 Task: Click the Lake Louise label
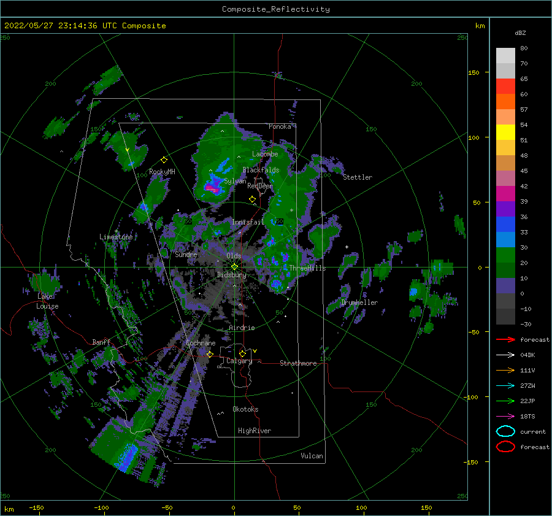47,301
